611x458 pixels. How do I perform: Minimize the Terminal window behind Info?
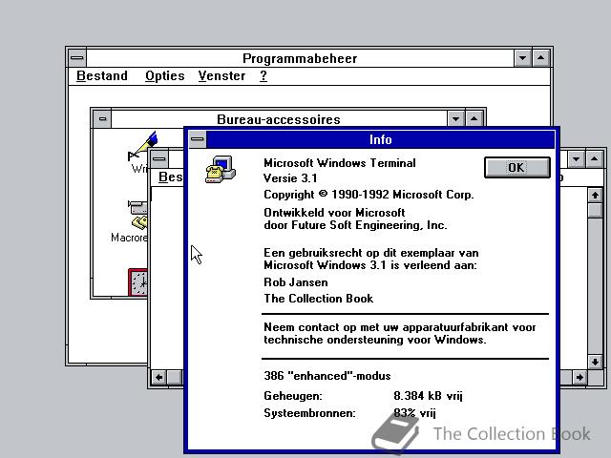coord(576,158)
